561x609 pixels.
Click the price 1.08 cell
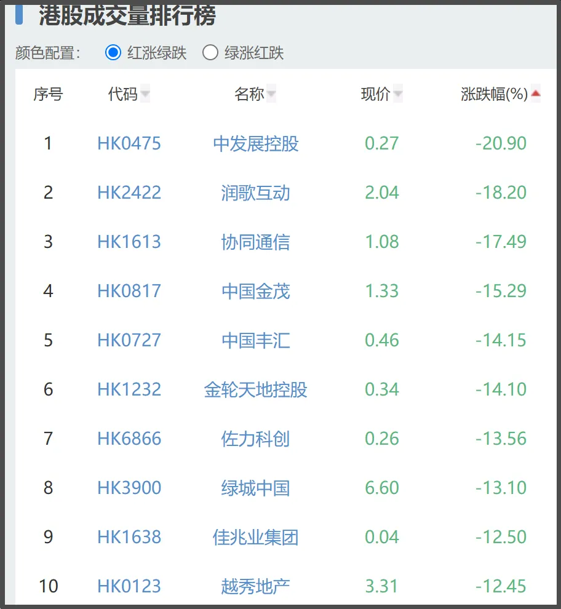click(x=382, y=242)
